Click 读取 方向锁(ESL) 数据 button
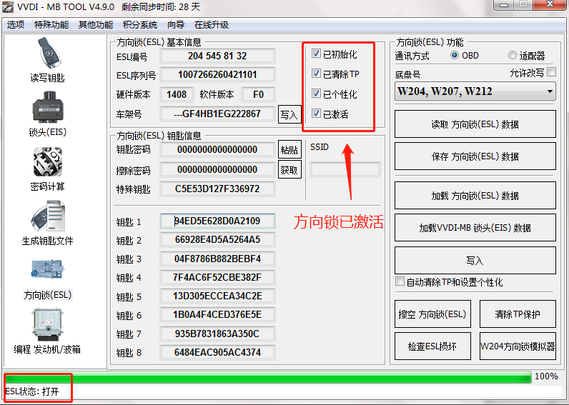569x405 pixels. coord(475,124)
